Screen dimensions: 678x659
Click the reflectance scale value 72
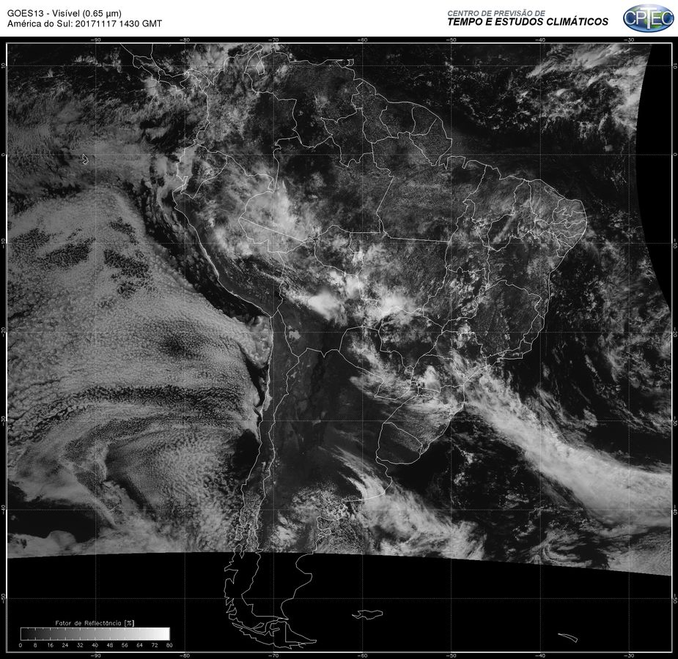pos(155,645)
